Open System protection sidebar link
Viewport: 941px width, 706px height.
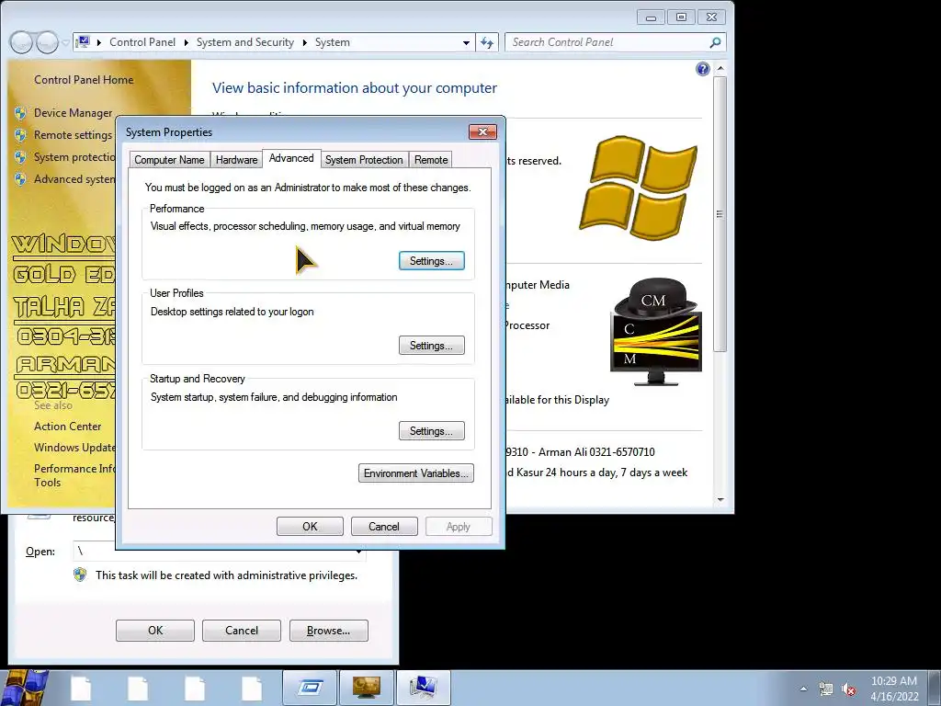74,157
